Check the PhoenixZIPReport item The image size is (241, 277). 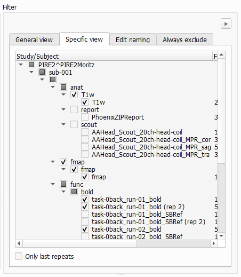click(x=85, y=117)
